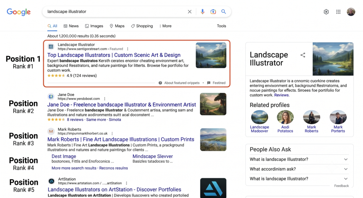
Task: Click the magnifier search button
Action: tap(223, 12)
